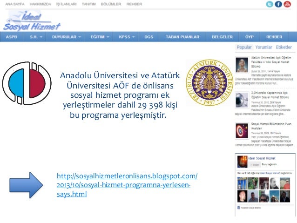Open 2.Üniversite Kapsamında Açık Öğretim post
The width and height of the screenshot is (297, 223).
click(x=270, y=95)
